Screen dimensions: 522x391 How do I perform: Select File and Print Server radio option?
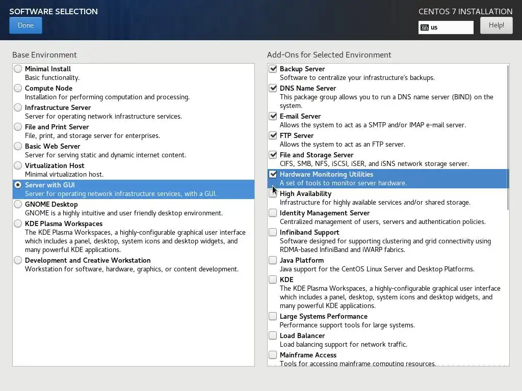[18, 127]
